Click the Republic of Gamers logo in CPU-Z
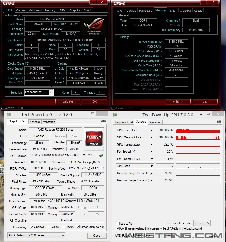 tap(94, 26)
